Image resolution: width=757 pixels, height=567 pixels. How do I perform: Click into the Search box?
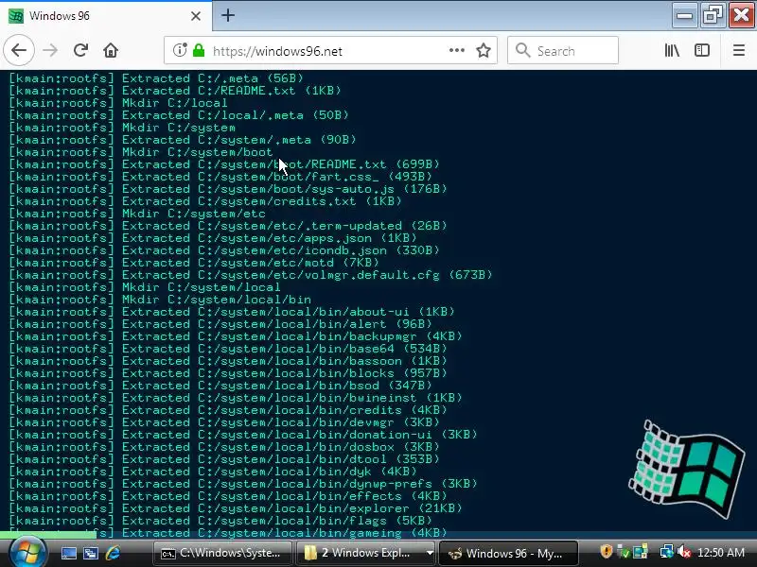tap(563, 50)
